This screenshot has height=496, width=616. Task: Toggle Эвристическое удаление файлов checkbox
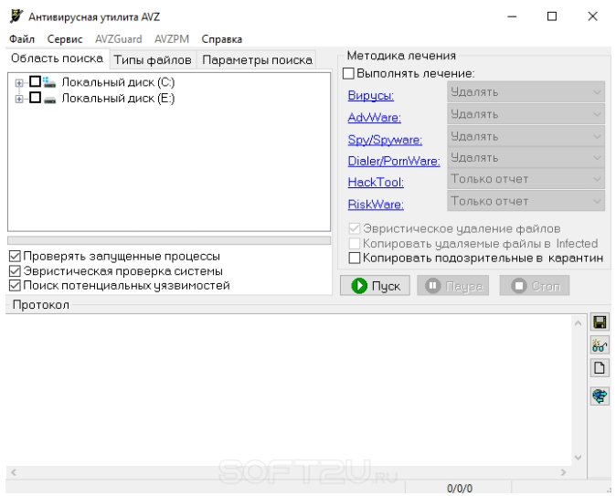tap(355, 228)
